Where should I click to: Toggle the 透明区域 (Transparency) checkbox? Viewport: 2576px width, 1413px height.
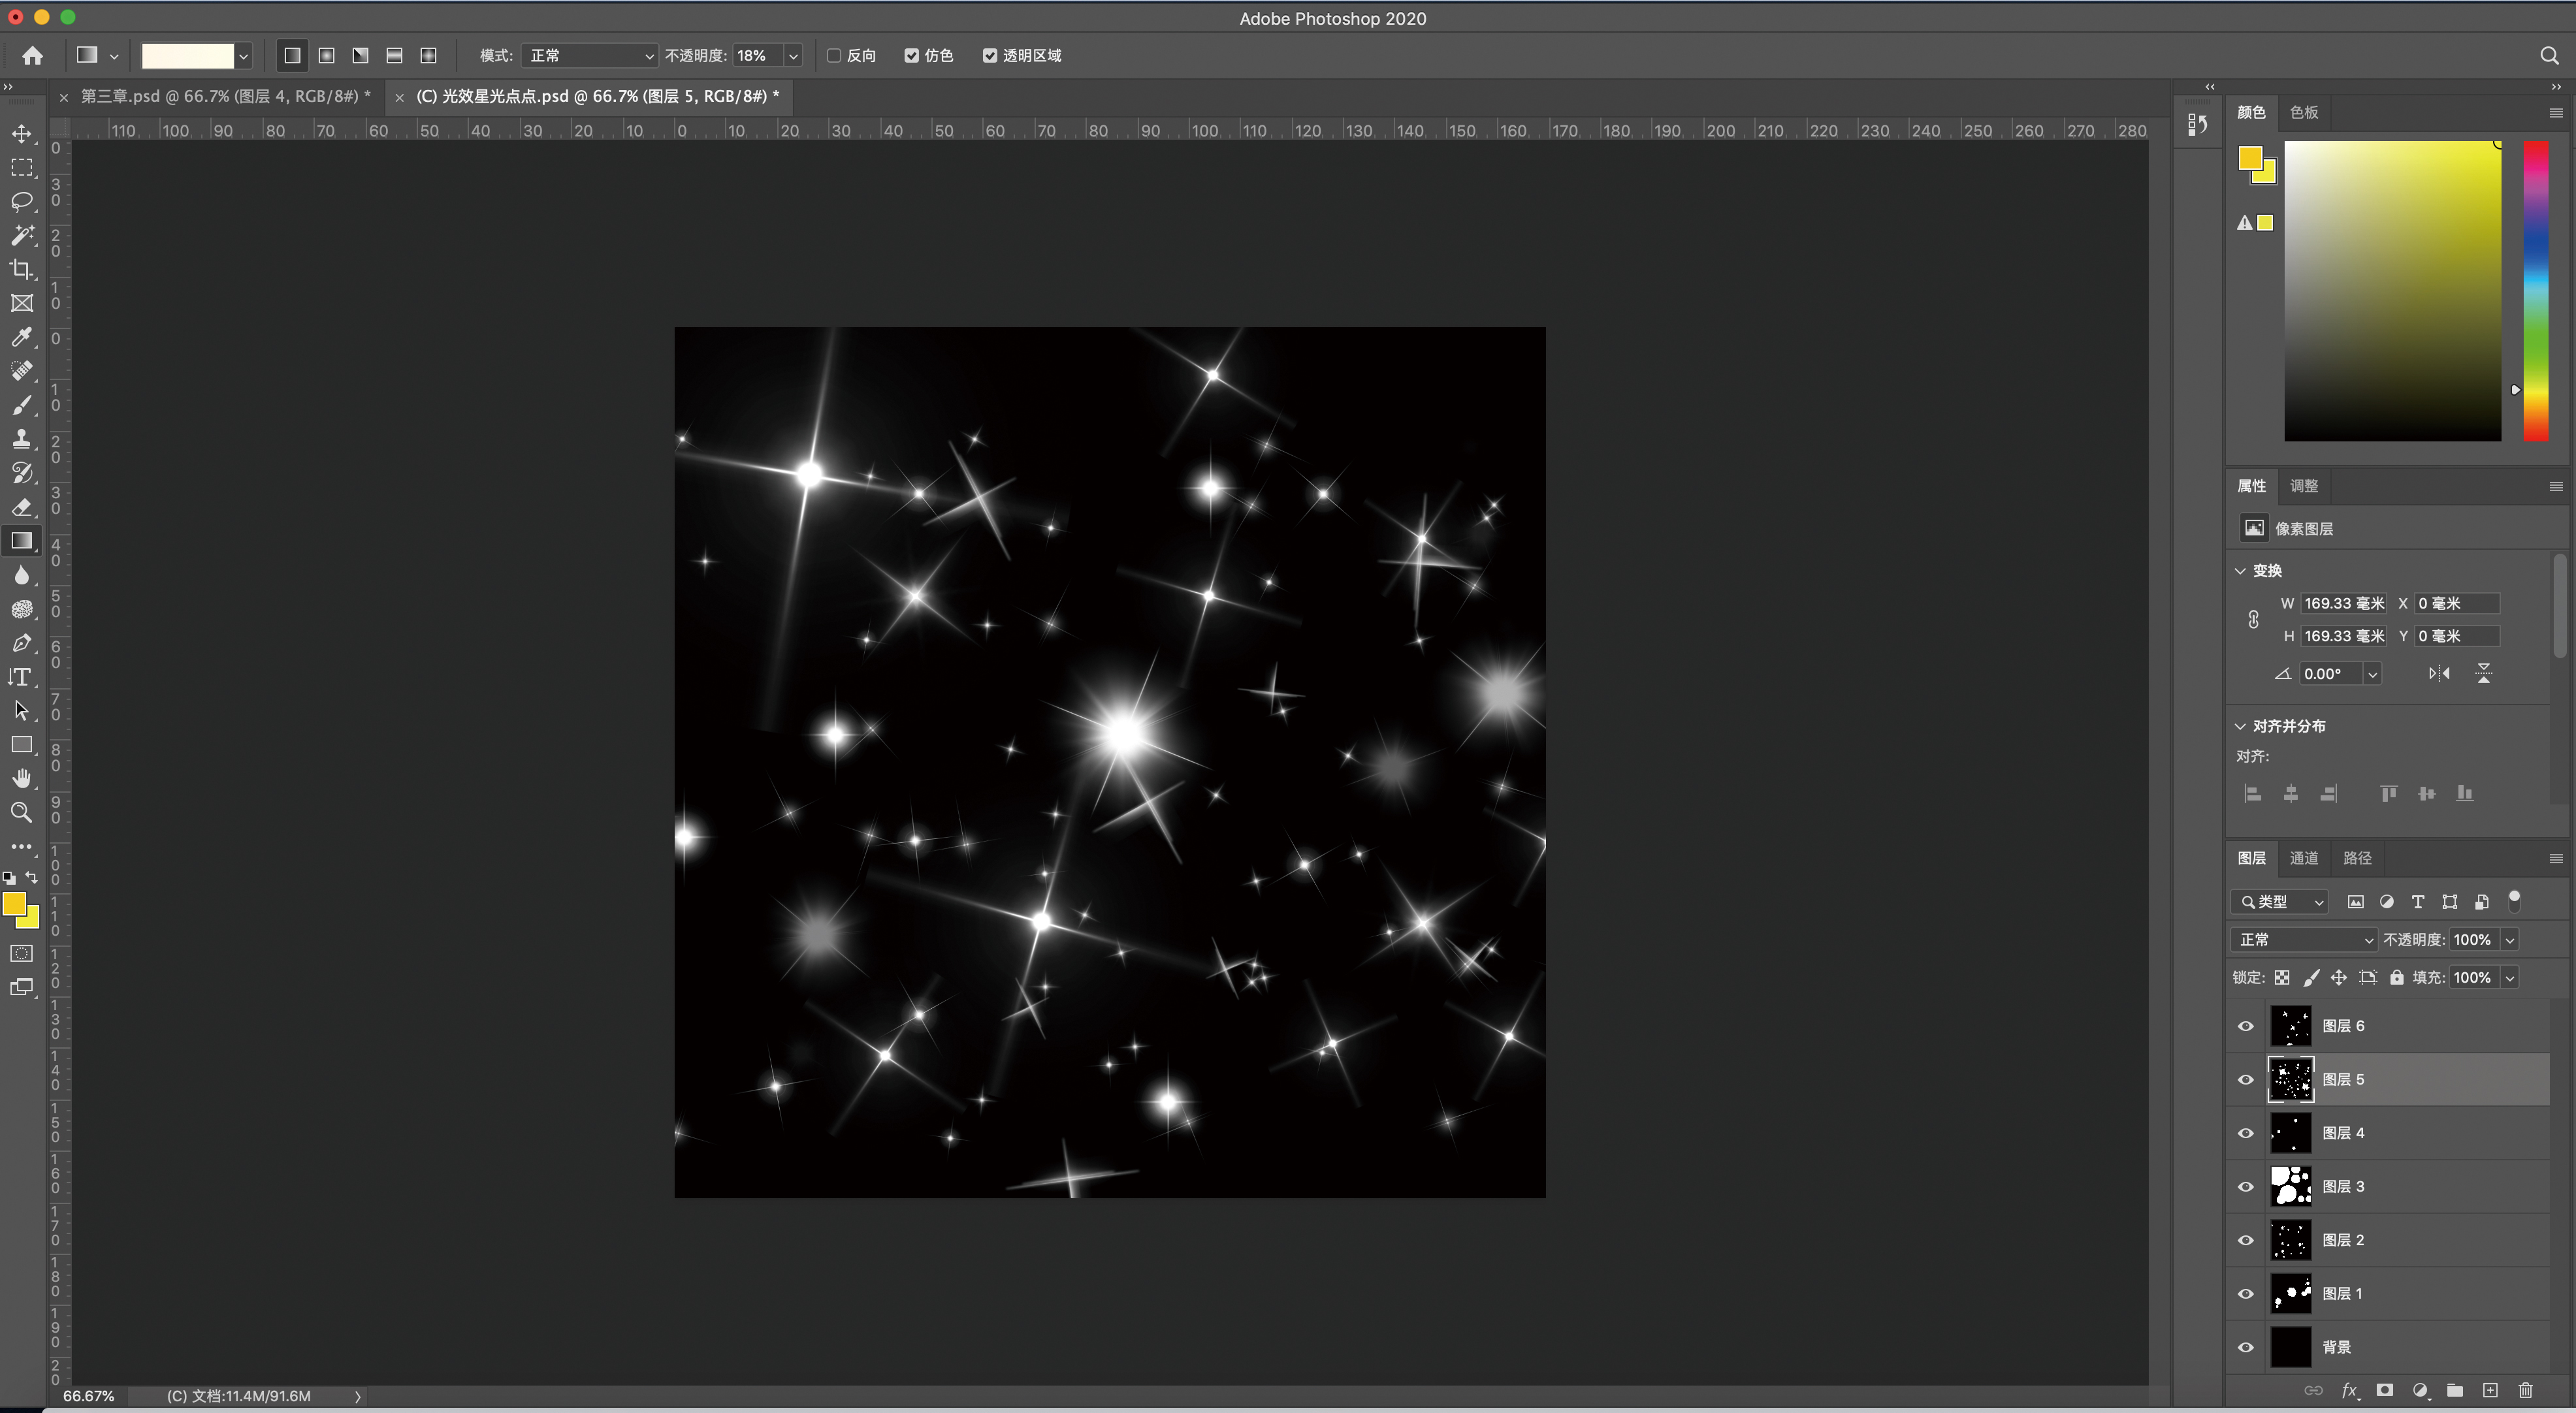click(989, 55)
